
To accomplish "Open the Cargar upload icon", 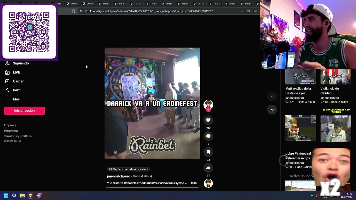I will [7, 81].
